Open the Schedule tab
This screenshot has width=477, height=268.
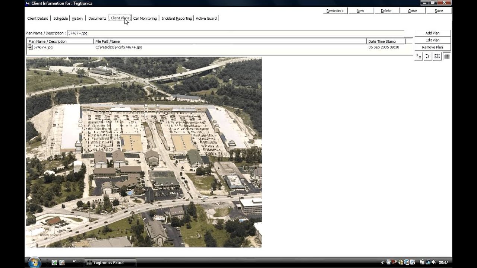pos(60,18)
